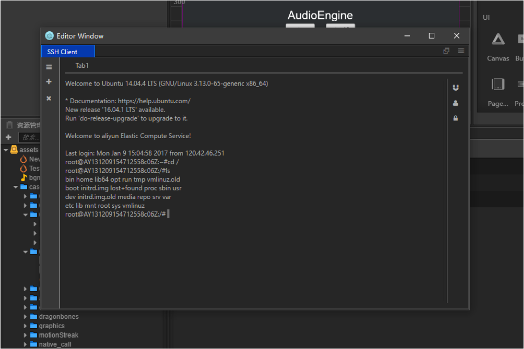524x349 pixels.
Task: Click the terminal prompt at the cursor line
Action: [x=117, y=214]
